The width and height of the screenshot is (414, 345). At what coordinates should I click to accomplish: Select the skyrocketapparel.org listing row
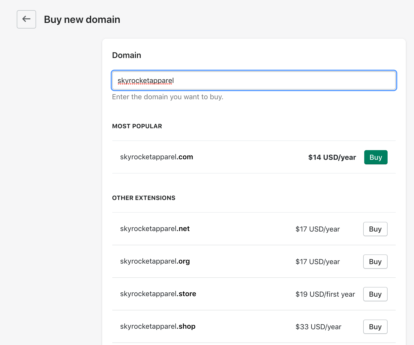[155, 261]
